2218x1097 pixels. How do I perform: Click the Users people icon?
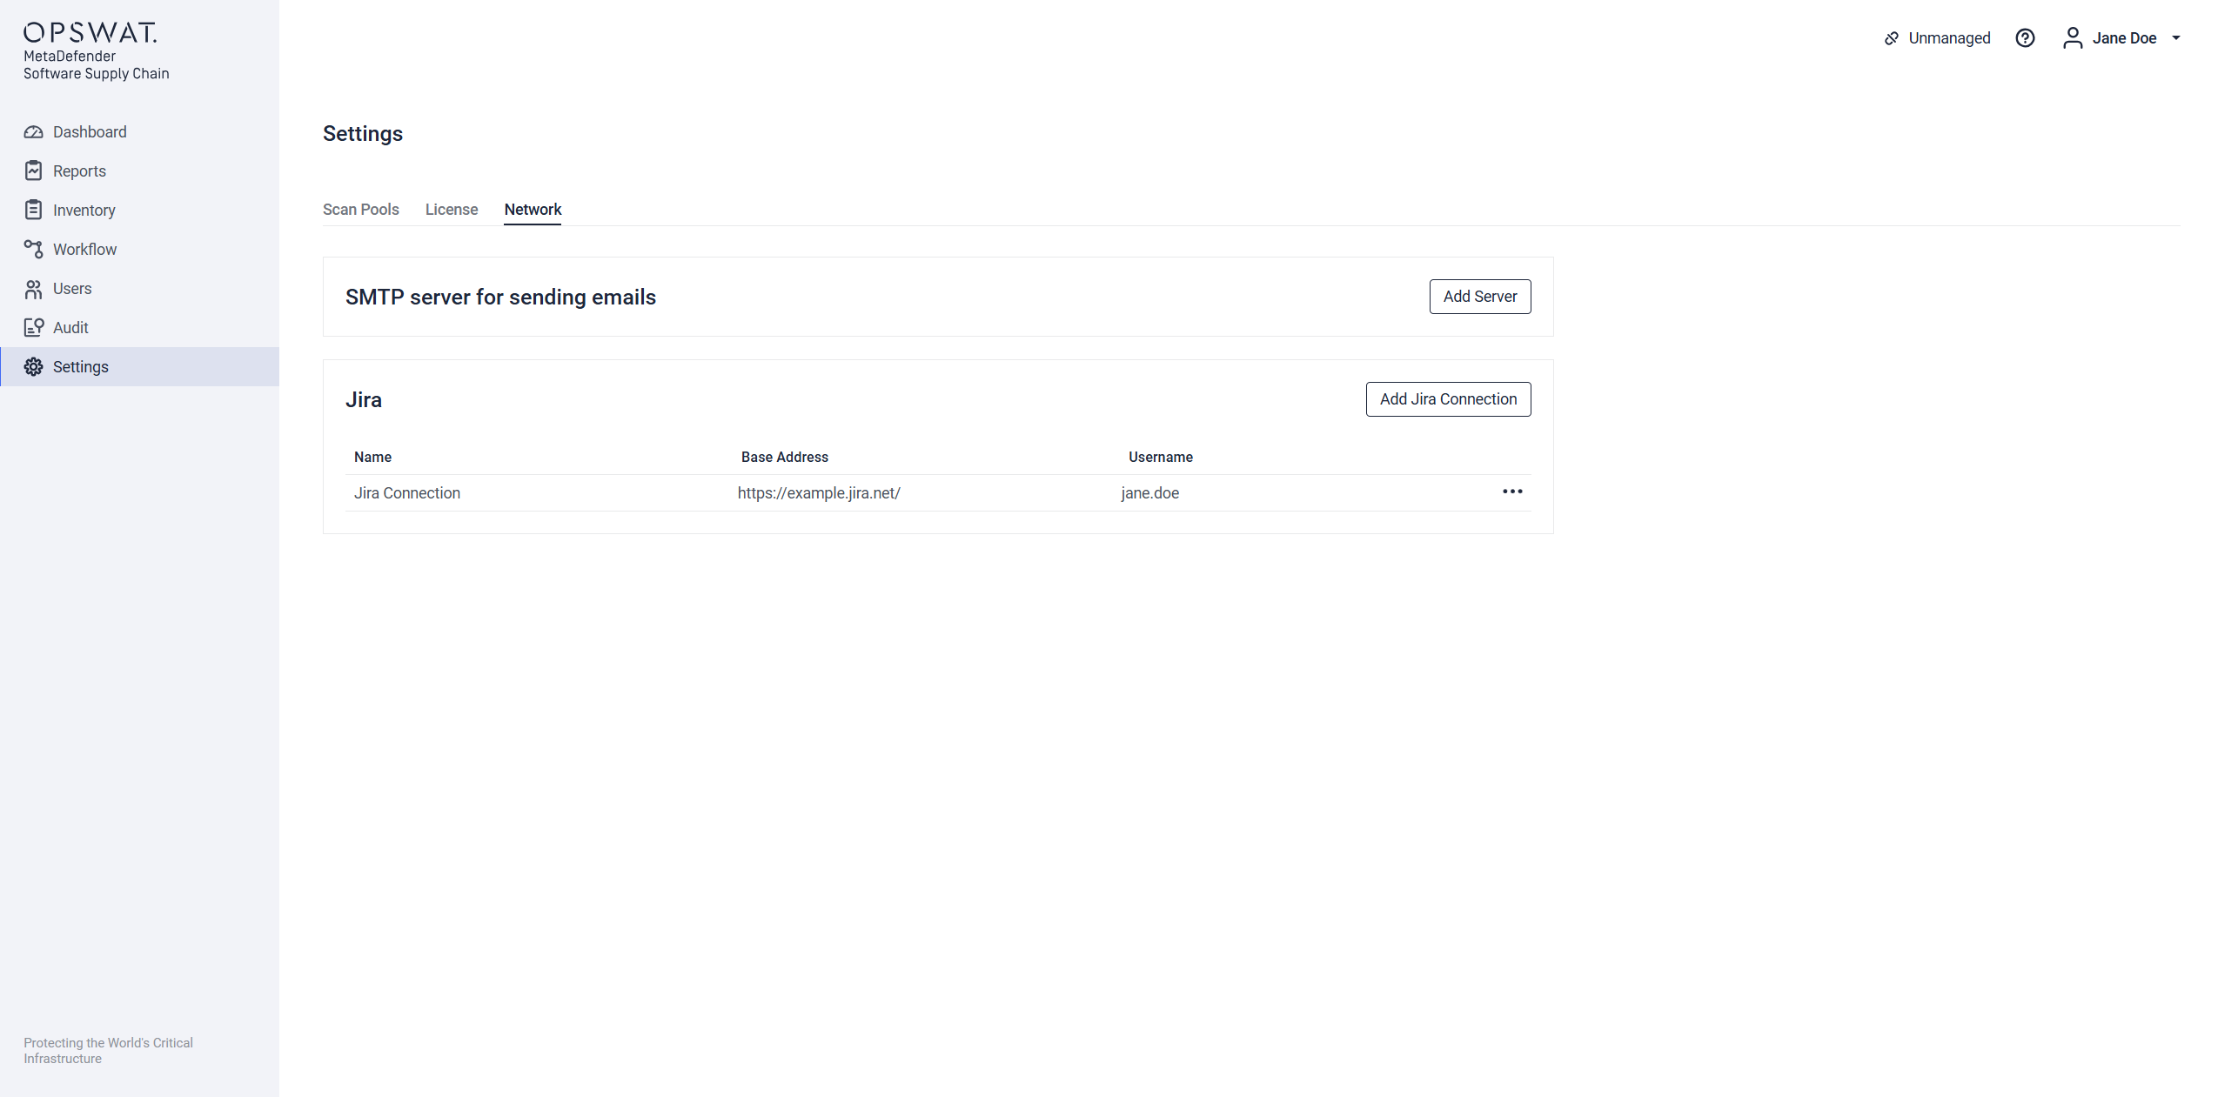click(33, 289)
